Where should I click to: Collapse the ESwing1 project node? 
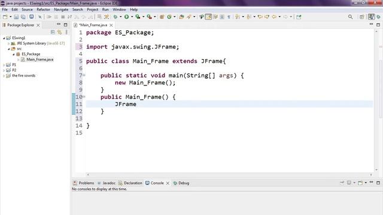point(4,38)
